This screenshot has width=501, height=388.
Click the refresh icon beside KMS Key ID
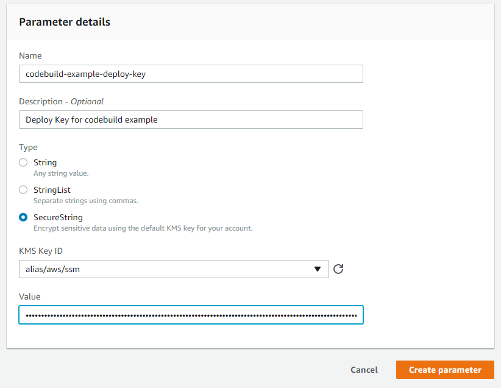point(339,269)
